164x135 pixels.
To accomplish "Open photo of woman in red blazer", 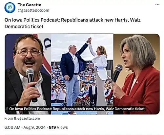I will point(136,74).
